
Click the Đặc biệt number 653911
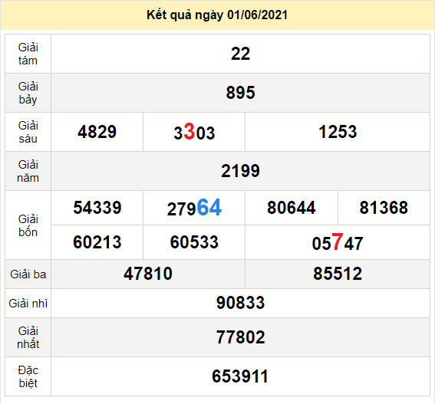click(240, 376)
